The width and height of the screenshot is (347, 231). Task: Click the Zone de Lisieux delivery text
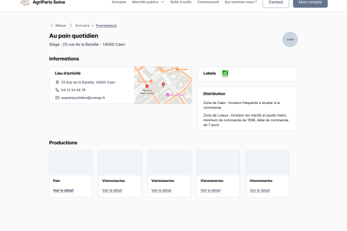[x=246, y=120]
